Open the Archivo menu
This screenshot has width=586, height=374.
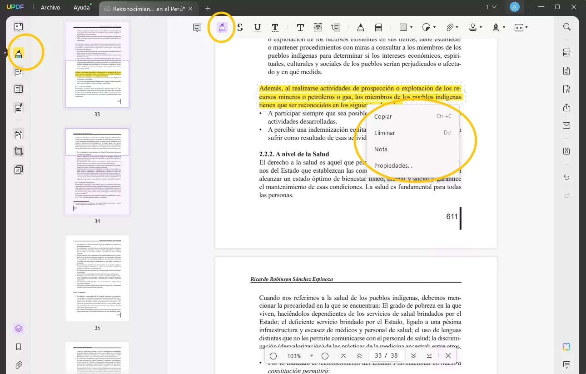(50, 8)
